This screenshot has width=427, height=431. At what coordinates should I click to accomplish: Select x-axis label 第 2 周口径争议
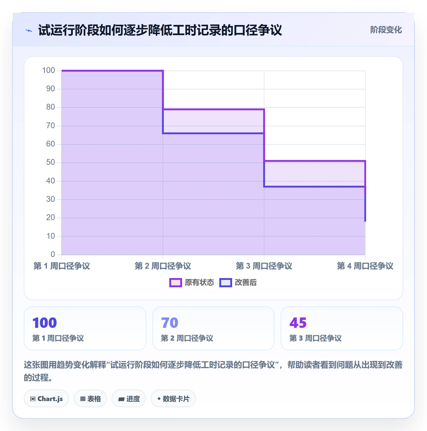pyautogui.click(x=163, y=266)
